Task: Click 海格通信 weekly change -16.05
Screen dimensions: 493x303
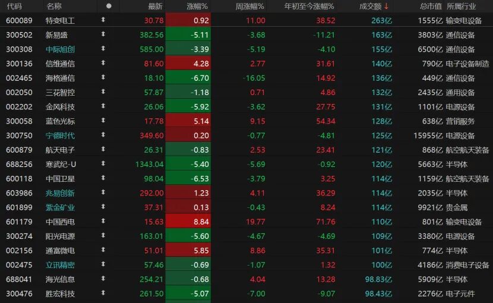Action: pyautogui.click(x=254, y=78)
